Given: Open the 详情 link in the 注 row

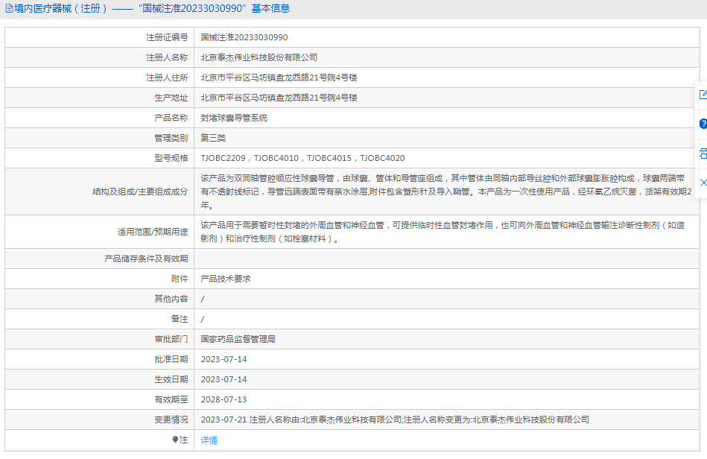Looking at the screenshot, I should tap(209, 440).
